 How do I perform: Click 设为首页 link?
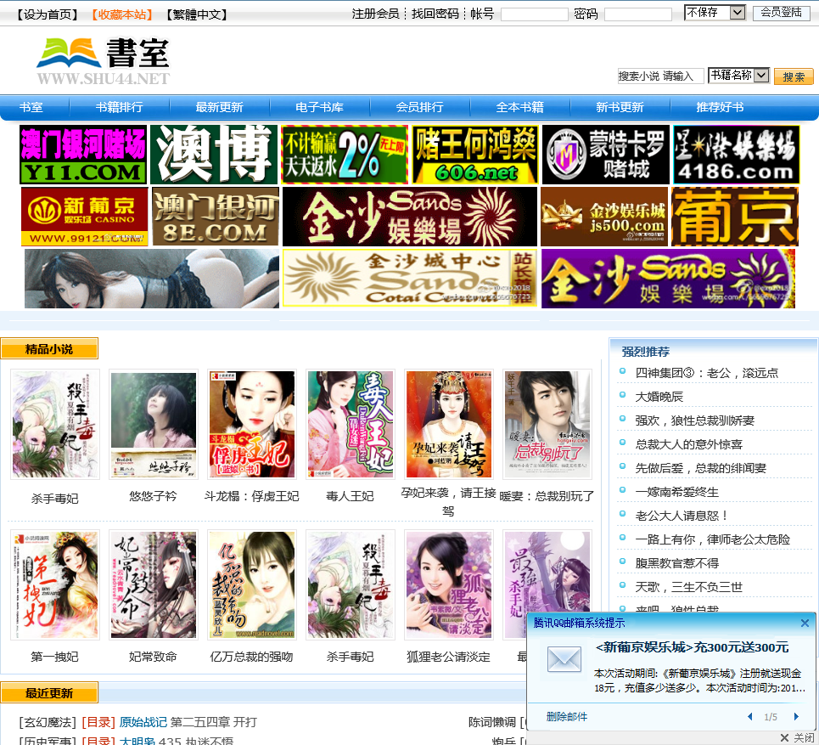(x=47, y=14)
